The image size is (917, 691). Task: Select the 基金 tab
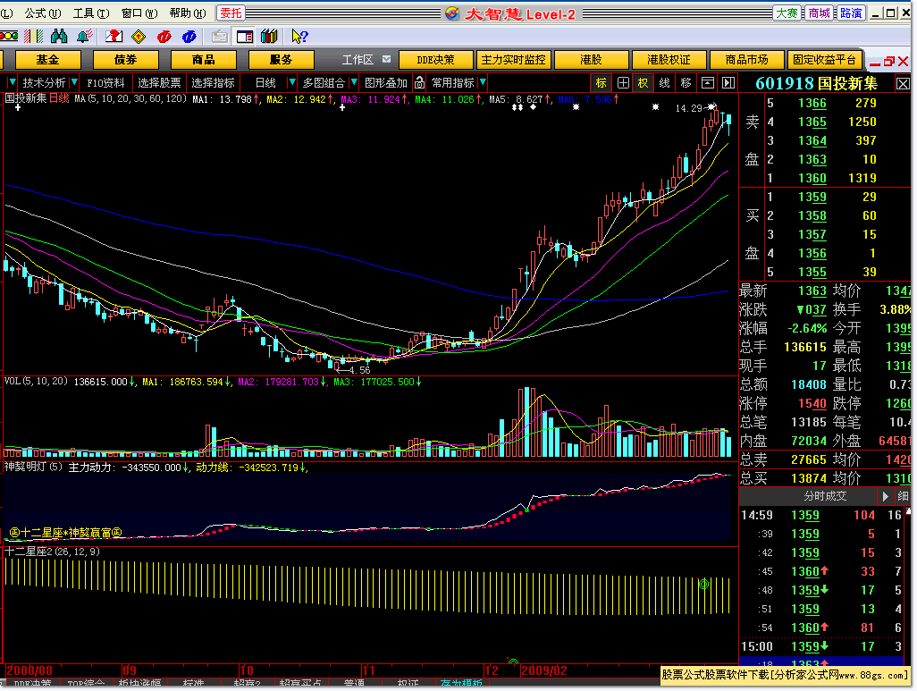pyautogui.click(x=48, y=60)
